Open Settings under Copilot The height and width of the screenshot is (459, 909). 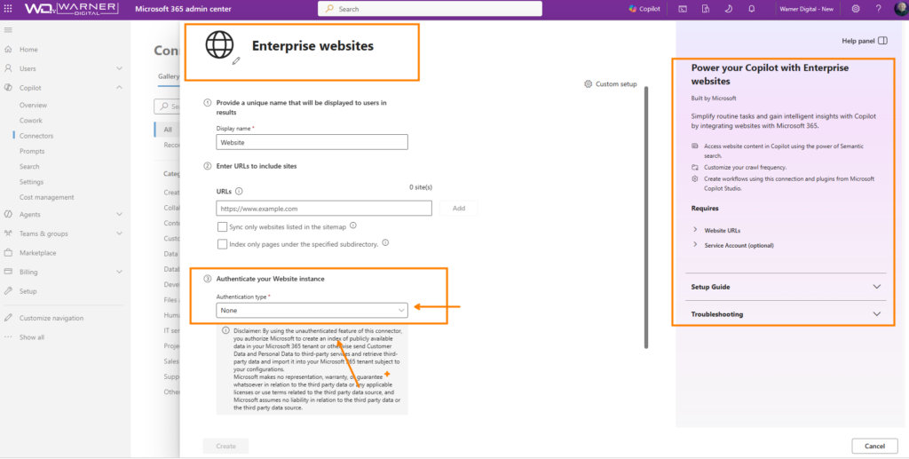(31, 181)
